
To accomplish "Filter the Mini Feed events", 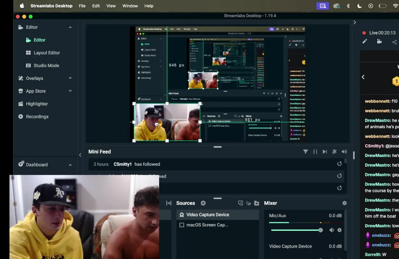I will click(x=306, y=152).
